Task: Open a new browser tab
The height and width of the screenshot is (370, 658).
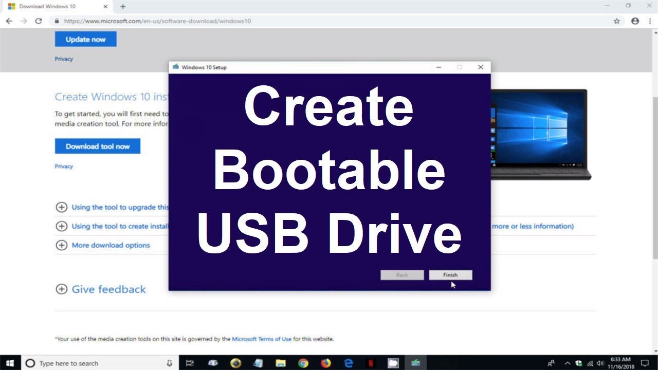Action: click(x=122, y=7)
